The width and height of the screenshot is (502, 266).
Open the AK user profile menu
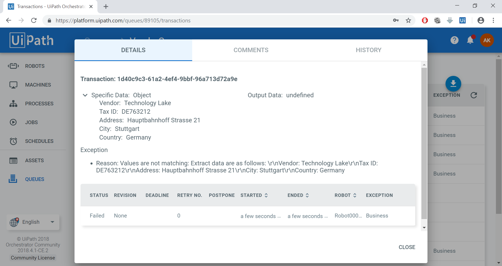pyautogui.click(x=487, y=40)
